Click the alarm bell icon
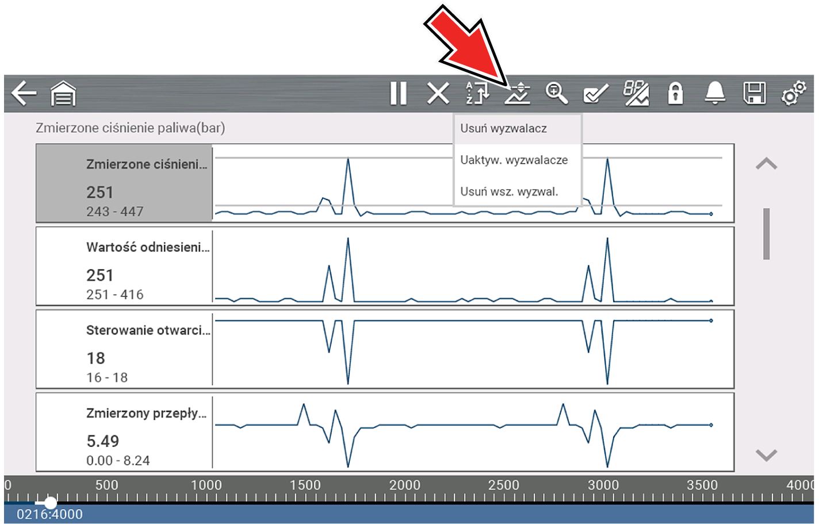Viewport: 819px width, 524px height. (715, 93)
